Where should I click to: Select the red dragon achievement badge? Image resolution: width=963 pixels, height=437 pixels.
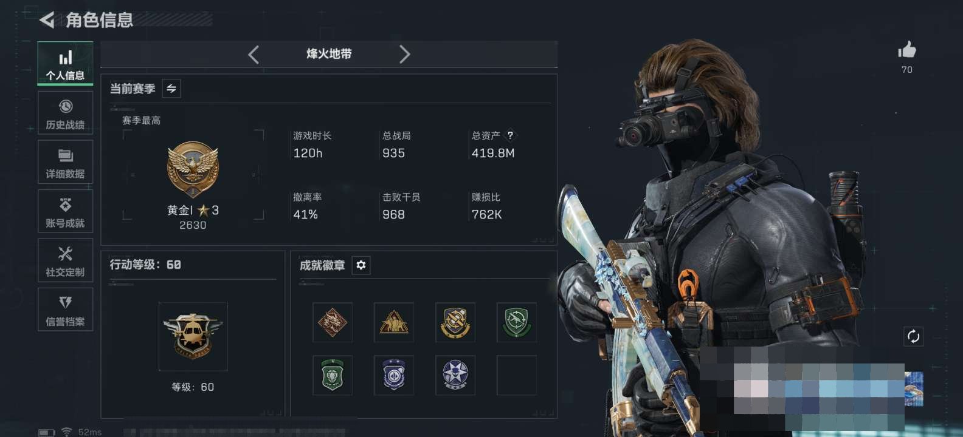click(333, 322)
